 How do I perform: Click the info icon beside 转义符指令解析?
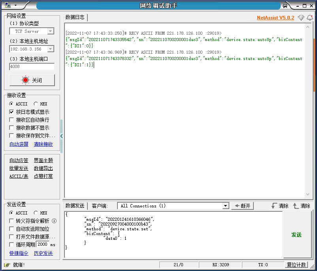(x=54, y=221)
